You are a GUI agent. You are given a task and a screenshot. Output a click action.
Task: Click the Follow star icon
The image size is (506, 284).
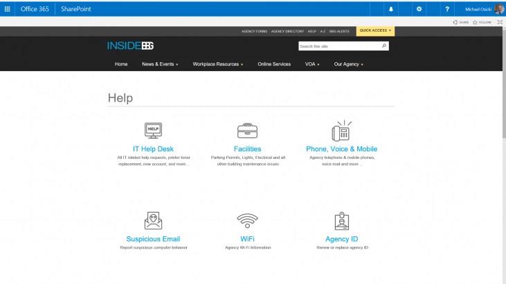pos(475,22)
